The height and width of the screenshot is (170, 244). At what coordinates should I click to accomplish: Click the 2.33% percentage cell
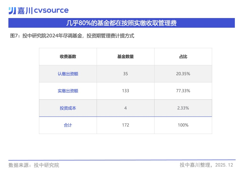[x=183, y=108]
